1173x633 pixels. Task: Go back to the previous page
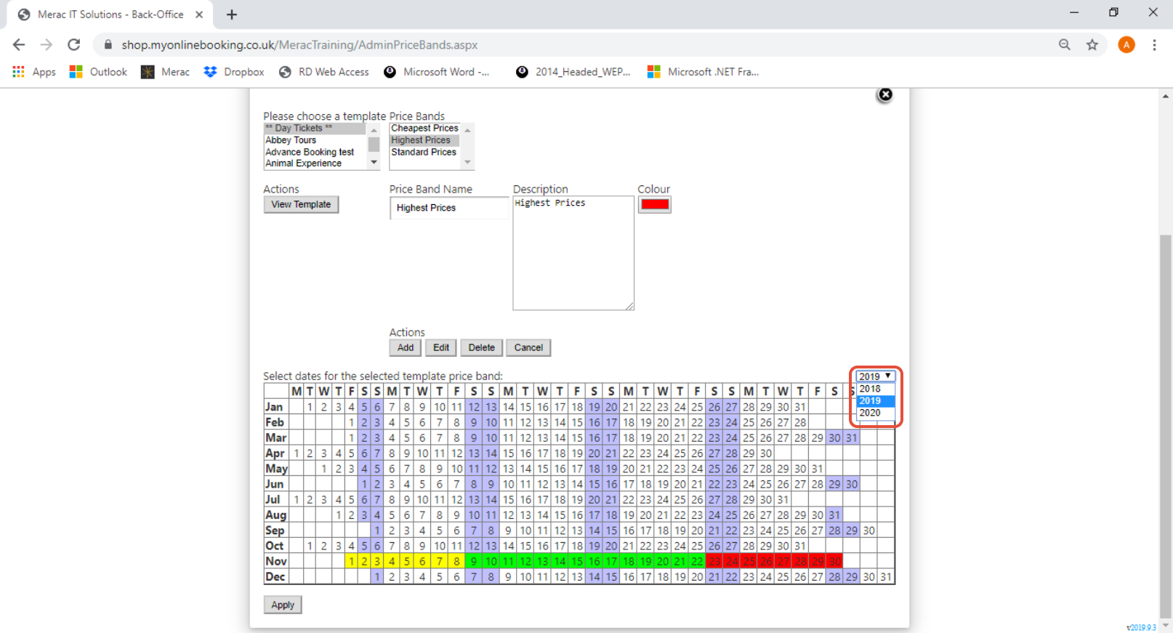coord(19,45)
